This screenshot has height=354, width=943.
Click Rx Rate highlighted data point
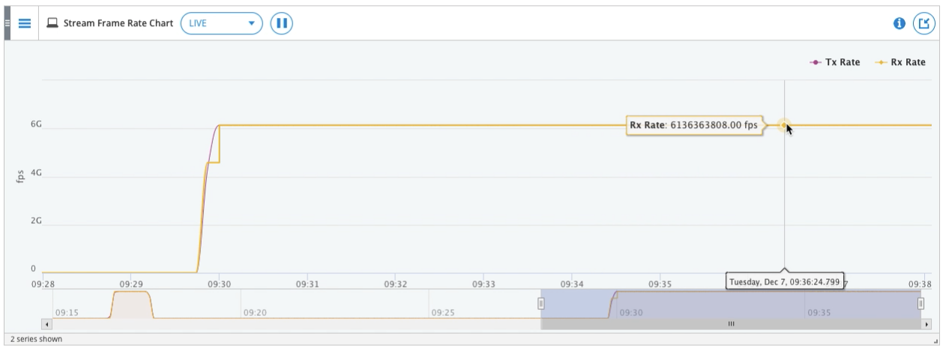[784, 126]
